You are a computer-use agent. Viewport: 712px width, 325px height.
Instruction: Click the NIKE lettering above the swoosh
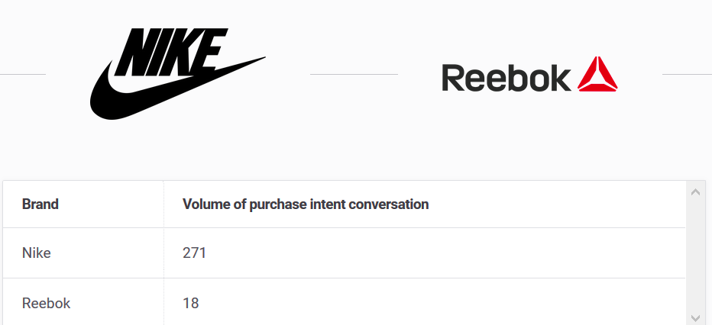pos(170,52)
